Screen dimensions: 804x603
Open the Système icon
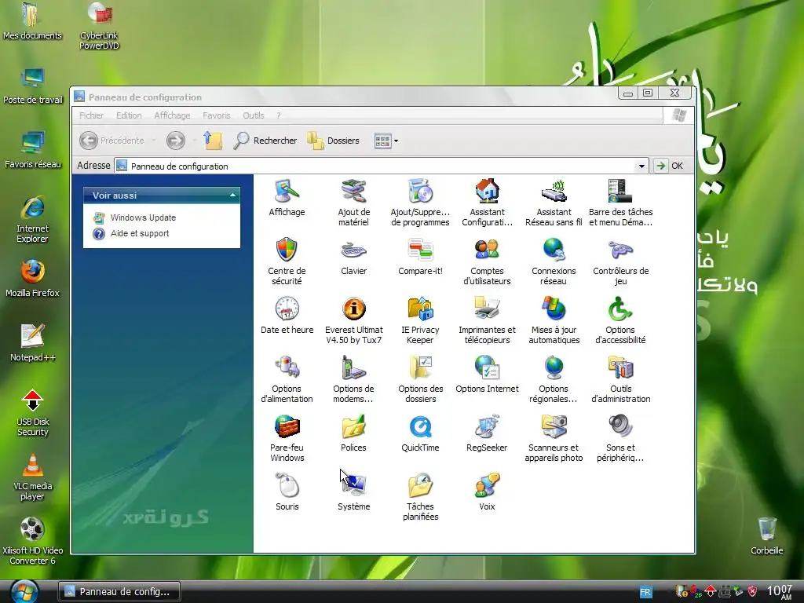[354, 492]
